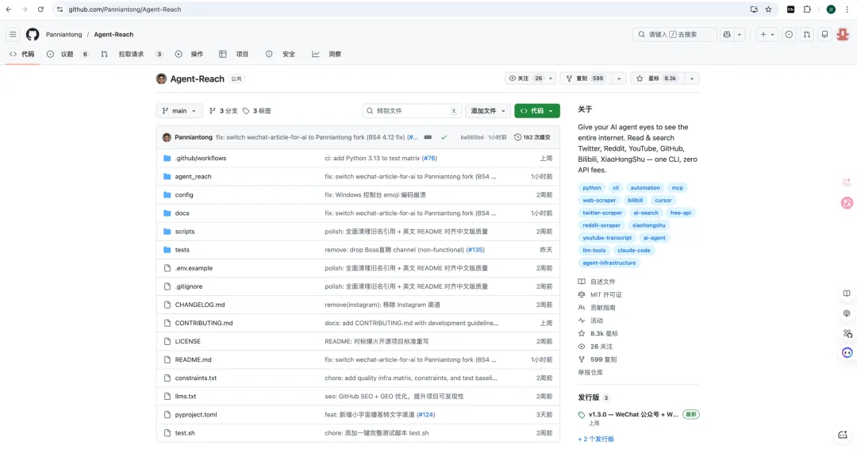
Task: Open issues icon in GitHub header
Action: 789,34
